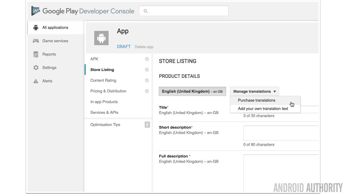Image resolution: width=346 pixels, height=194 pixels.
Task: Click the Alerts warning triangle icon
Action: (36, 81)
